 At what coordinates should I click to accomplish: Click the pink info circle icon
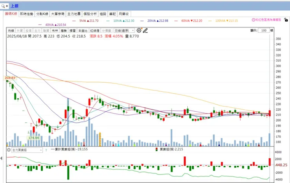click(x=254, y=20)
